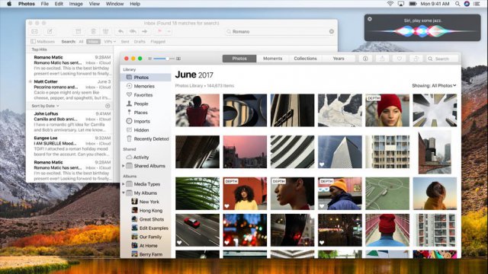This screenshot has width=488, height=274.
Task: Click the Favorite heart toolbar button
Action: pyautogui.click(x=400, y=59)
